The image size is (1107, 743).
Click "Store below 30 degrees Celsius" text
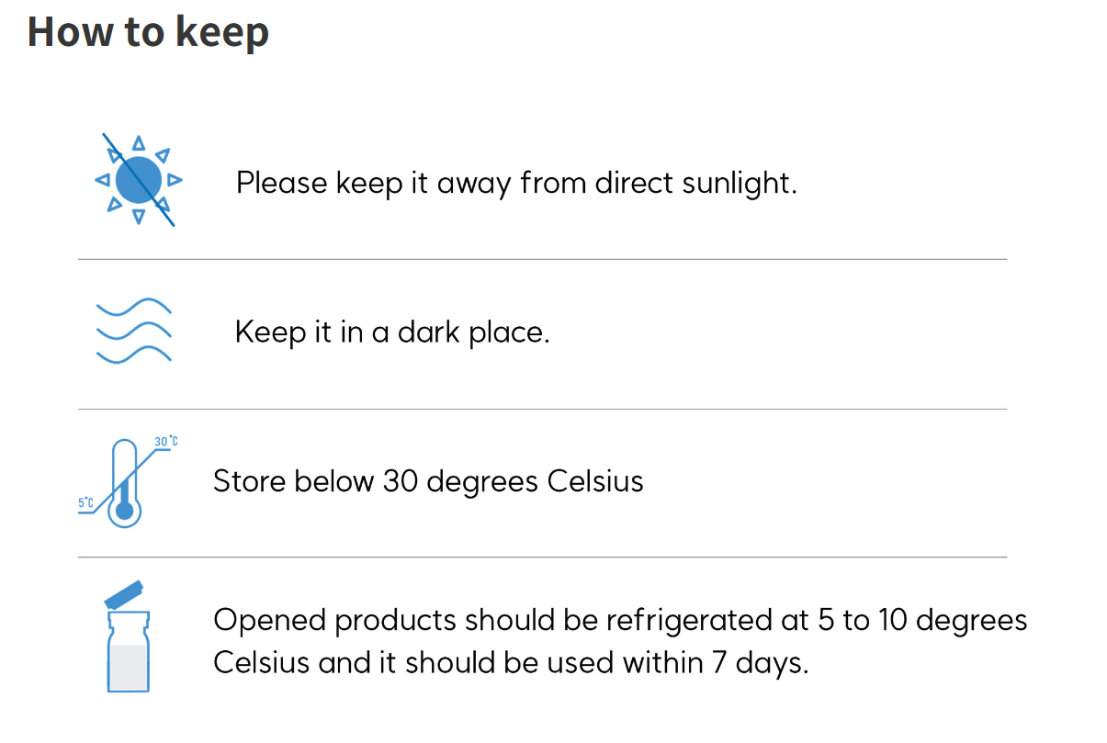pyautogui.click(x=428, y=480)
